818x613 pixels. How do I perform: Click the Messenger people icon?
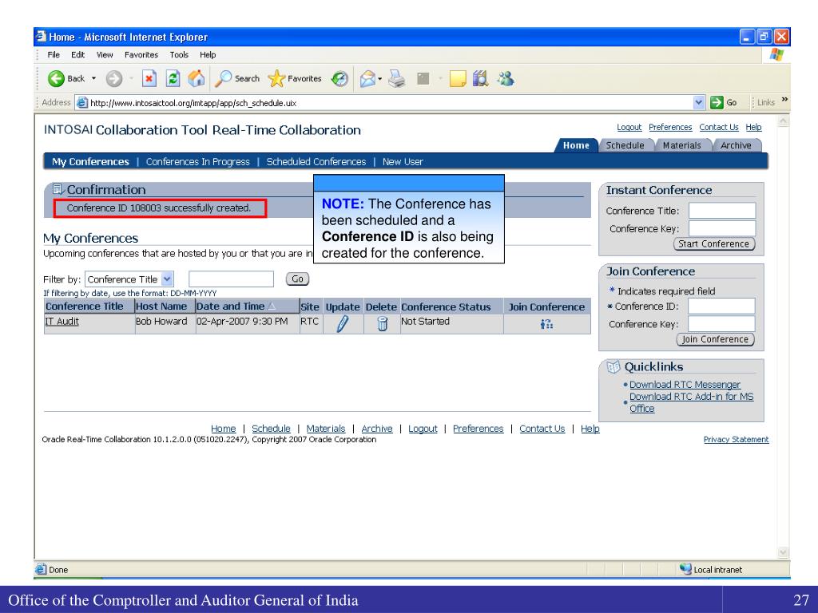(505, 79)
